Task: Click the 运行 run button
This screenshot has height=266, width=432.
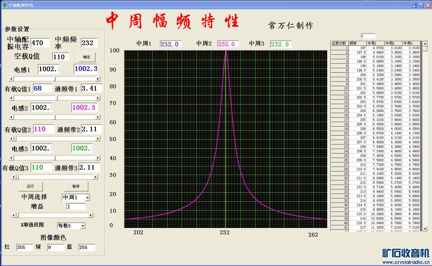Action: pos(31,186)
